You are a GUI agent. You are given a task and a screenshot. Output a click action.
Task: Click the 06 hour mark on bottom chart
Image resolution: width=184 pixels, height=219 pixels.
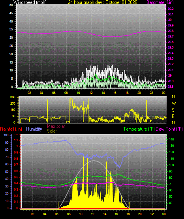(56, 214)
